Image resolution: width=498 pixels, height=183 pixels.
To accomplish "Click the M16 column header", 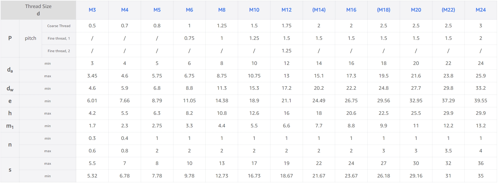I will (351, 10).
